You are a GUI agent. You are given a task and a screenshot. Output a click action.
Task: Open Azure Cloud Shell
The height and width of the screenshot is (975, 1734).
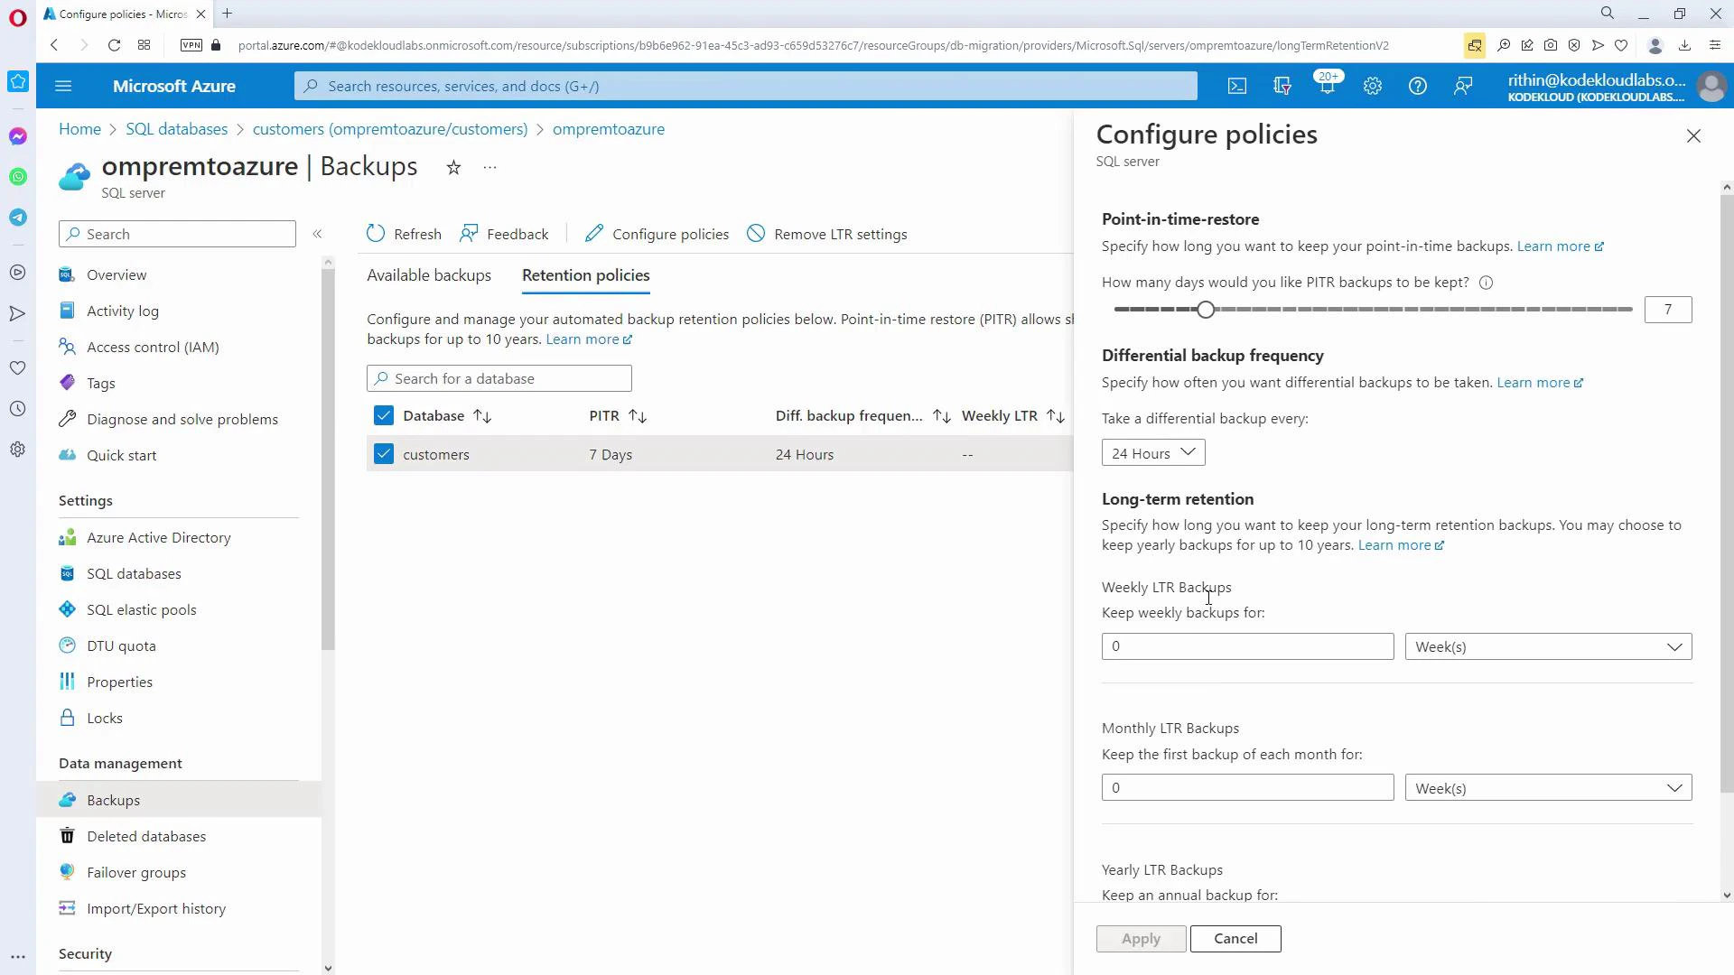pyautogui.click(x=1236, y=86)
